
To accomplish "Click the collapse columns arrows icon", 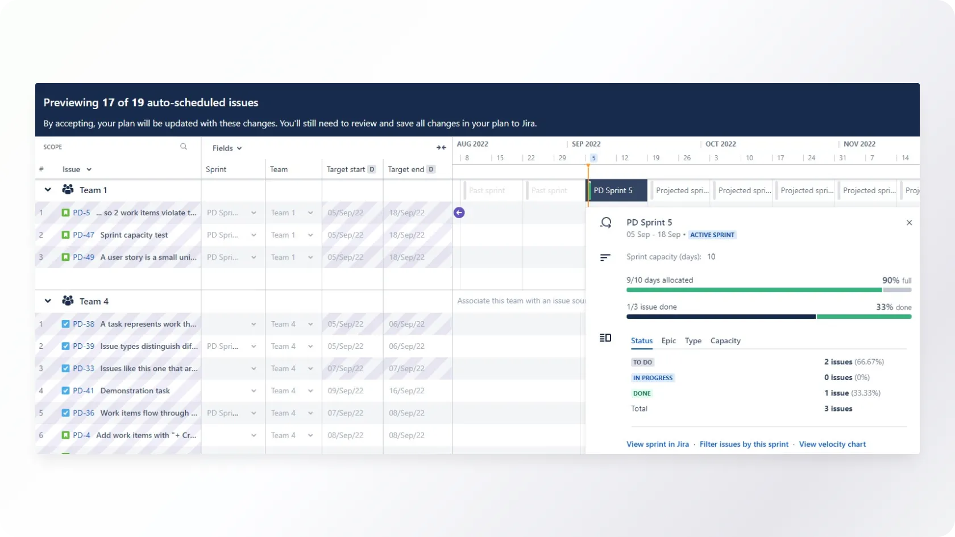I will coord(441,148).
